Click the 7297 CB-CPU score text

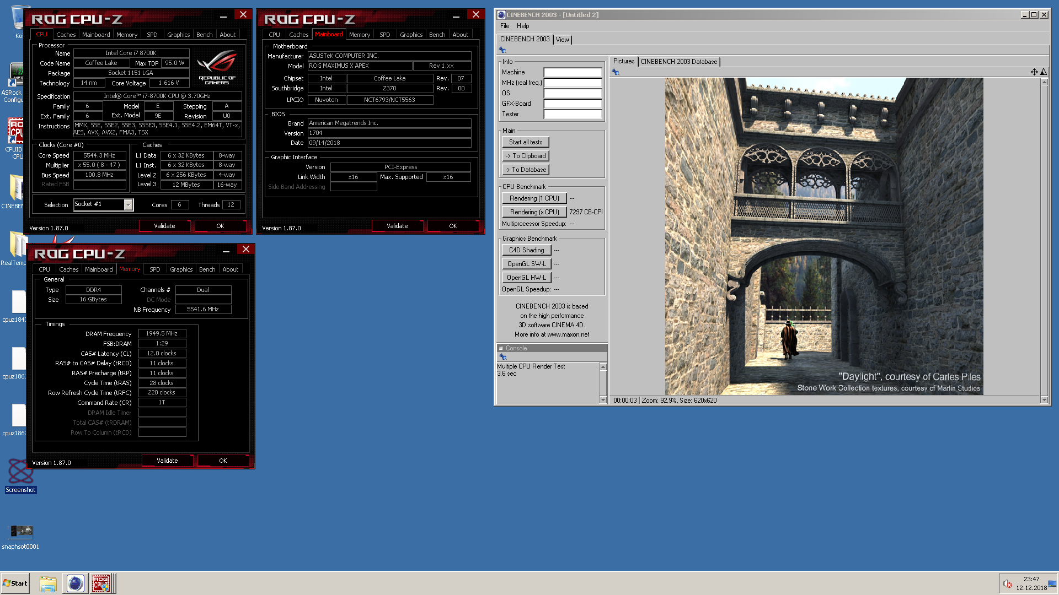[x=586, y=212]
